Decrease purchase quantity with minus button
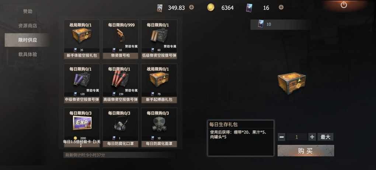 pyautogui.click(x=282, y=137)
